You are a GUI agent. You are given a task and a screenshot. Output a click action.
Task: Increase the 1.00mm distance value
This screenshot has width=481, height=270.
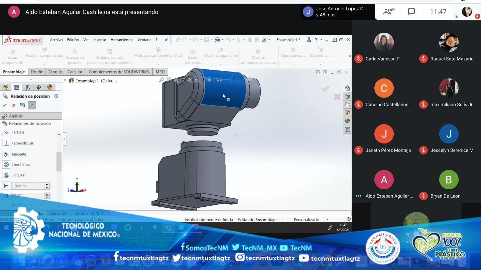click(47, 184)
